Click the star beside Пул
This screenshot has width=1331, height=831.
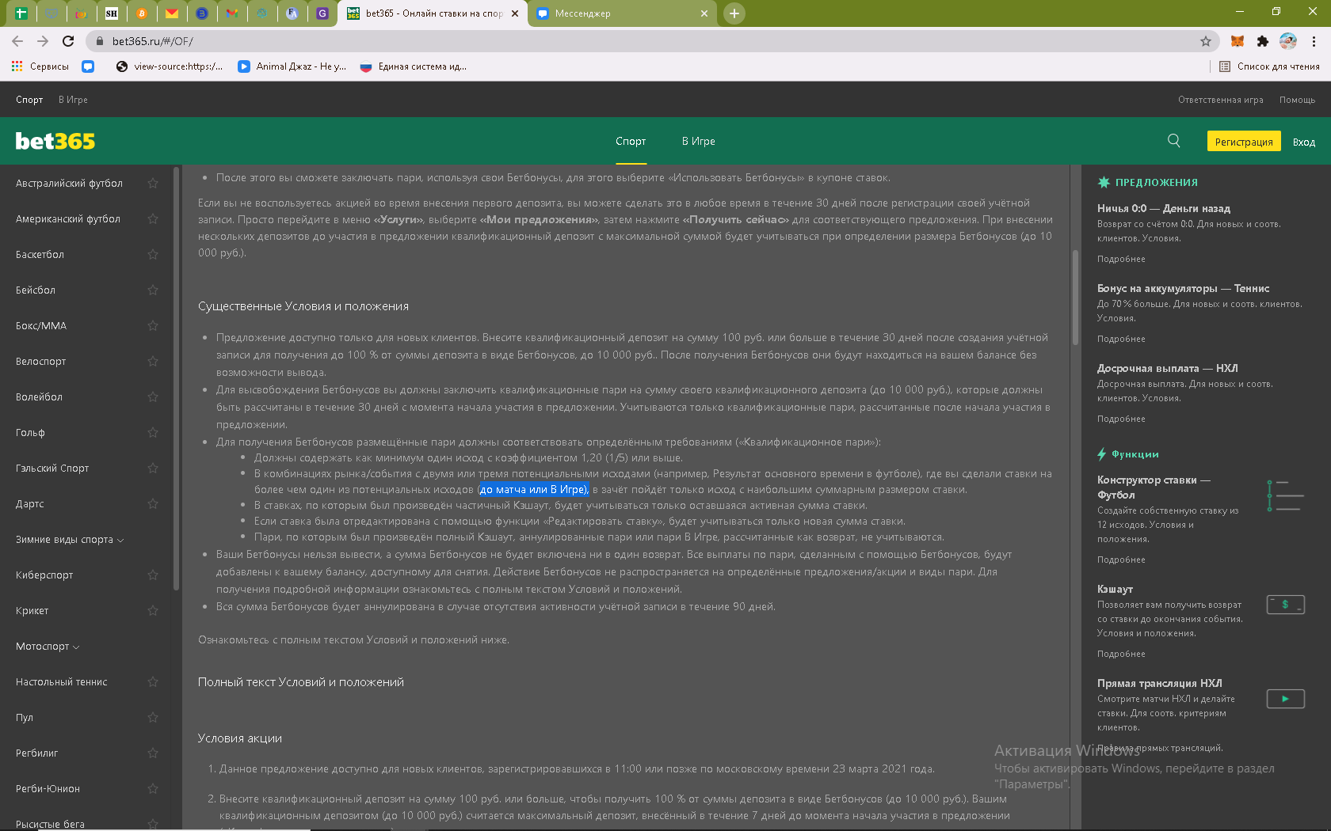tap(153, 717)
